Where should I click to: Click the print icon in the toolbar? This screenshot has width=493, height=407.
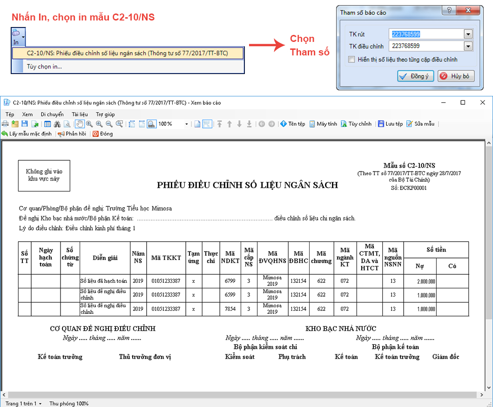(x=6, y=124)
